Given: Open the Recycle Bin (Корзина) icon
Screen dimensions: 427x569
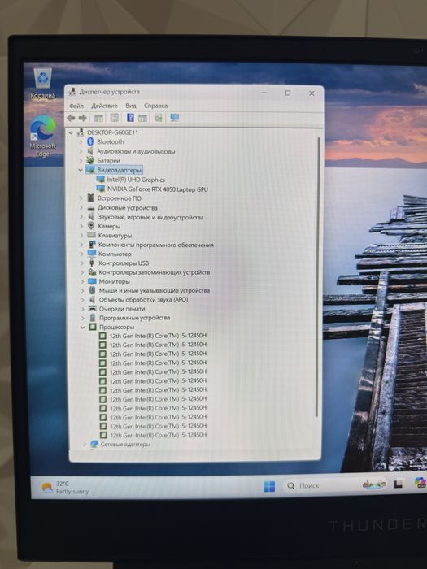Looking at the screenshot, I should click(x=43, y=83).
